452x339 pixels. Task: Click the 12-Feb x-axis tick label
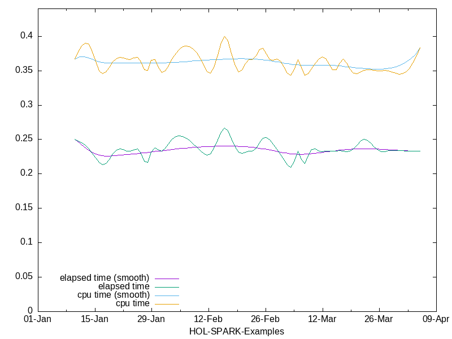[x=208, y=319]
